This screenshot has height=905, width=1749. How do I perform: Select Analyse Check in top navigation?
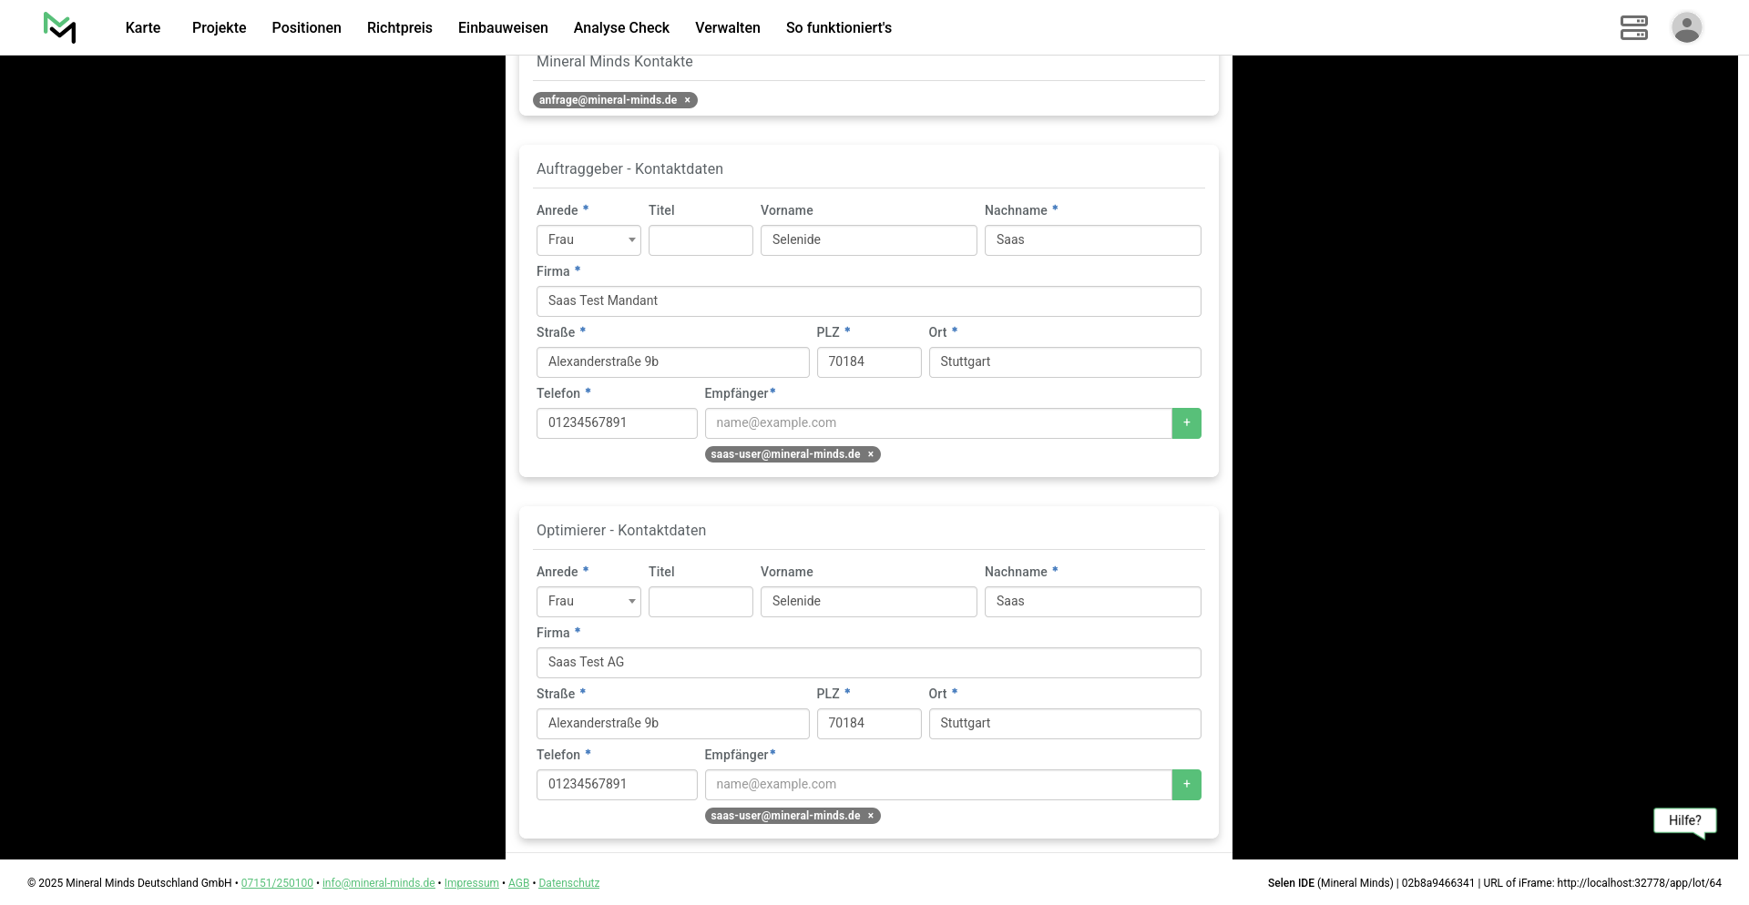[621, 28]
